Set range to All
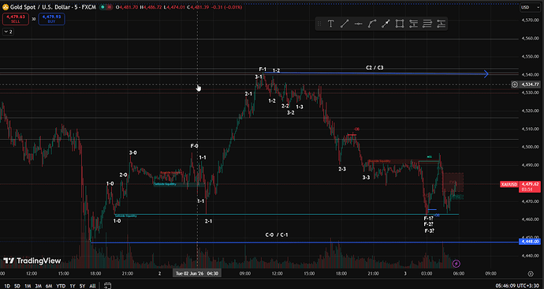This screenshot has height=289, width=544. point(92,286)
